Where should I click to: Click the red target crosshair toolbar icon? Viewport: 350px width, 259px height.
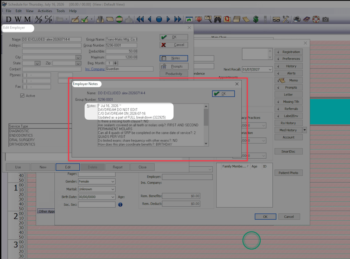click(199, 19)
